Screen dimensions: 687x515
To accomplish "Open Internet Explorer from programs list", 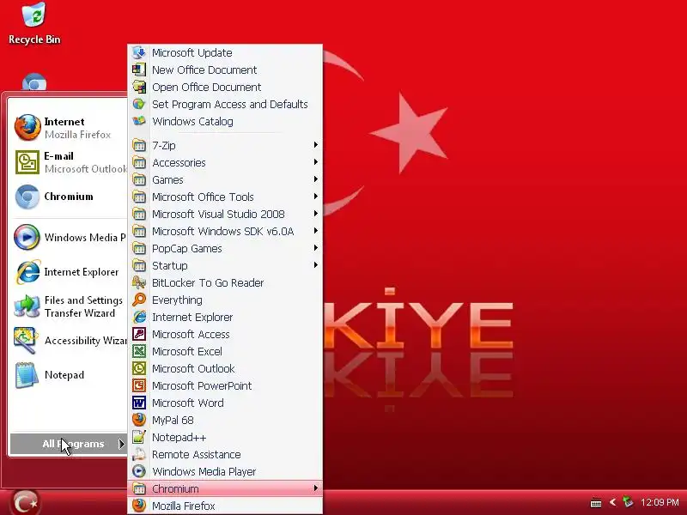I will click(x=225, y=317).
